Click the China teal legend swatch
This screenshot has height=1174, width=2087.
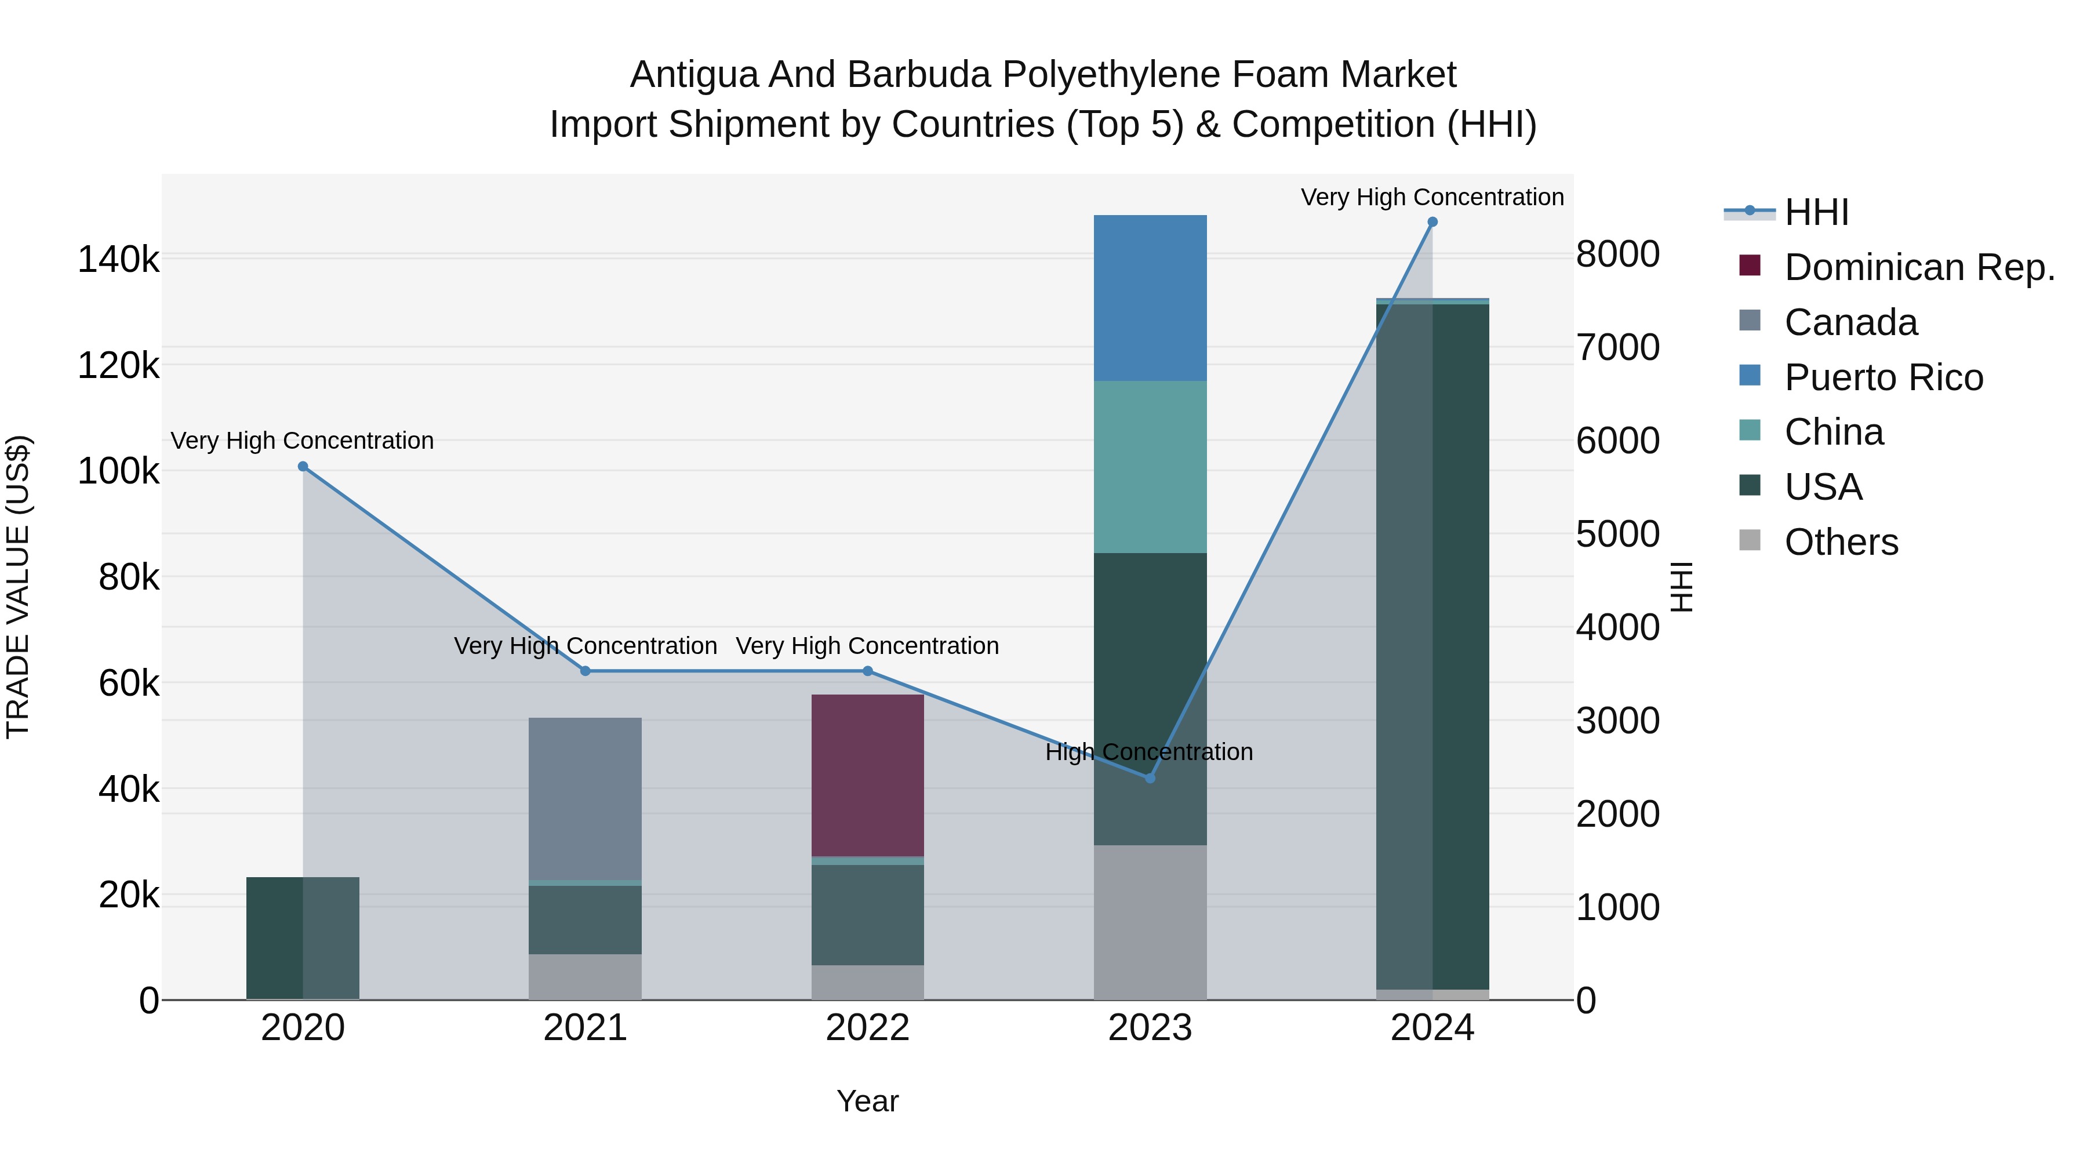[1750, 430]
